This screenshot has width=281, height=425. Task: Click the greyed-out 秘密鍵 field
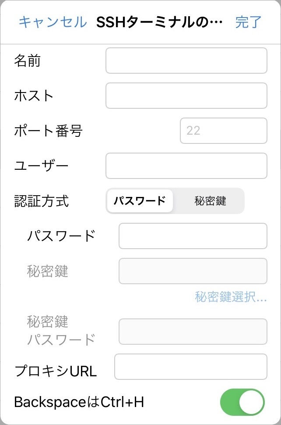(x=193, y=271)
